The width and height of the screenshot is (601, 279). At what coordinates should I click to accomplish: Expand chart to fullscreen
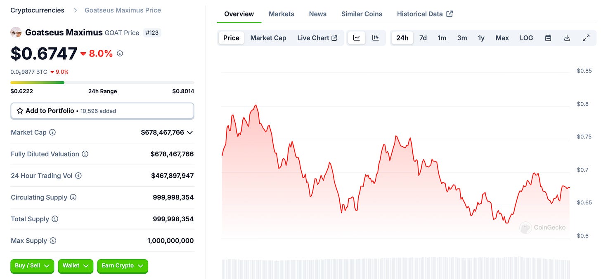(x=586, y=38)
